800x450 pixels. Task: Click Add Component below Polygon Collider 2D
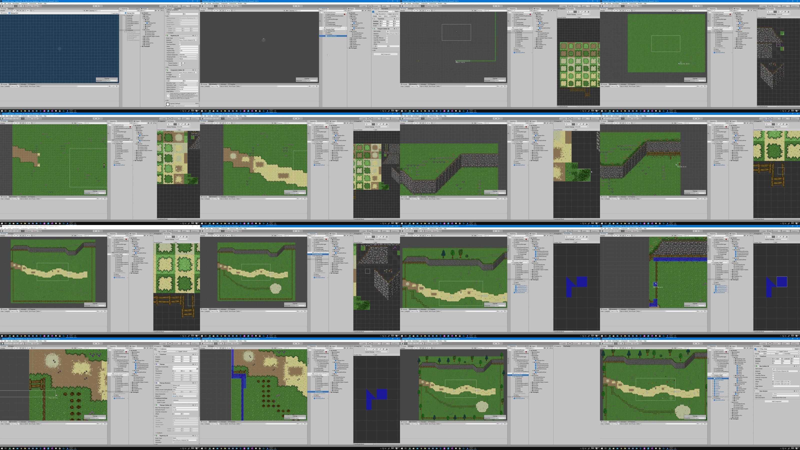pyautogui.click(x=385, y=54)
